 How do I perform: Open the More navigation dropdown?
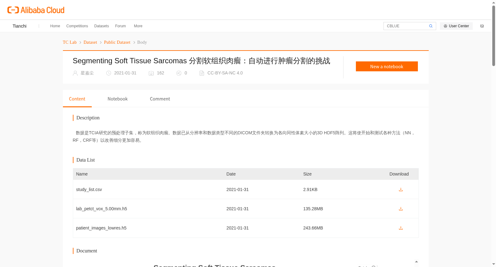tap(138, 26)
